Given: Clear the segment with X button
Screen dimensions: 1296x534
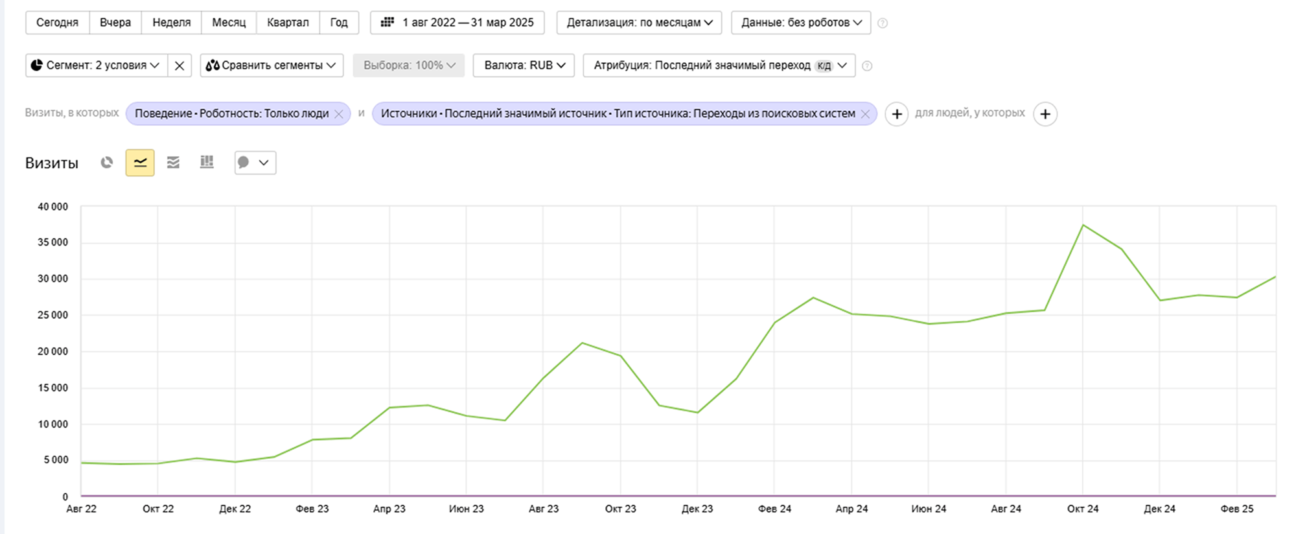Looking at the screenshot, I should coord(179,65).
